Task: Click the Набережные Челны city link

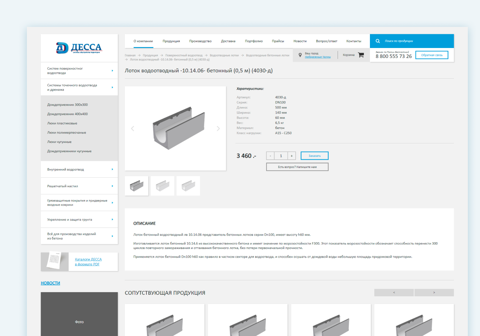Action: (x=317, y=57)
